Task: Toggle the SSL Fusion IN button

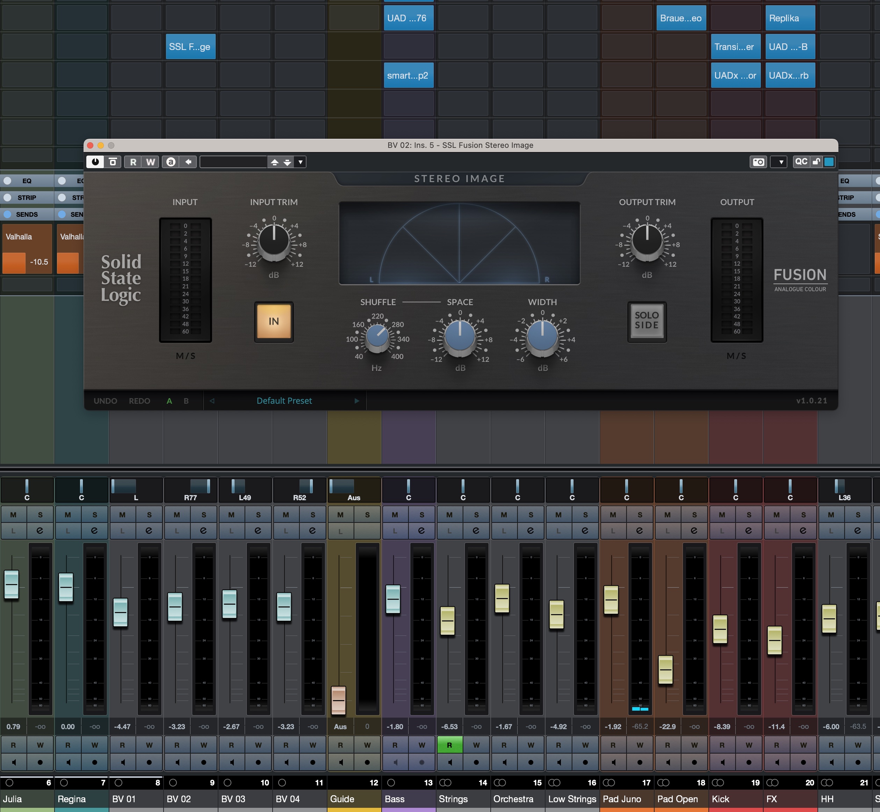Action: (274, 321)
